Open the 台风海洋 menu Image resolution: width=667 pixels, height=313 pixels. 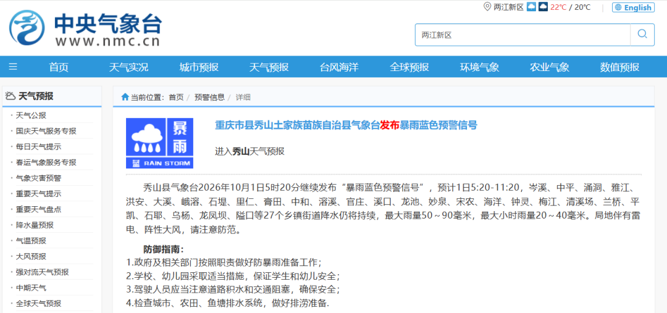(x=339, y=67)
